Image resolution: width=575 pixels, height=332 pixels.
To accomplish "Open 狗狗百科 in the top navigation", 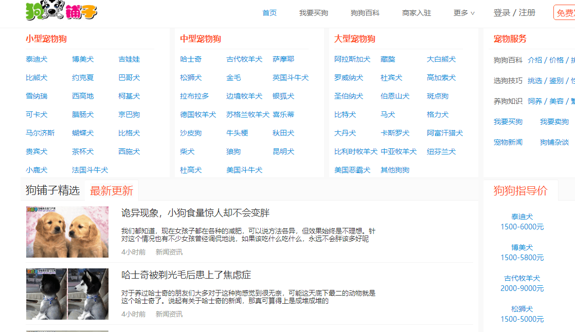I will click(x=365, y=13).
